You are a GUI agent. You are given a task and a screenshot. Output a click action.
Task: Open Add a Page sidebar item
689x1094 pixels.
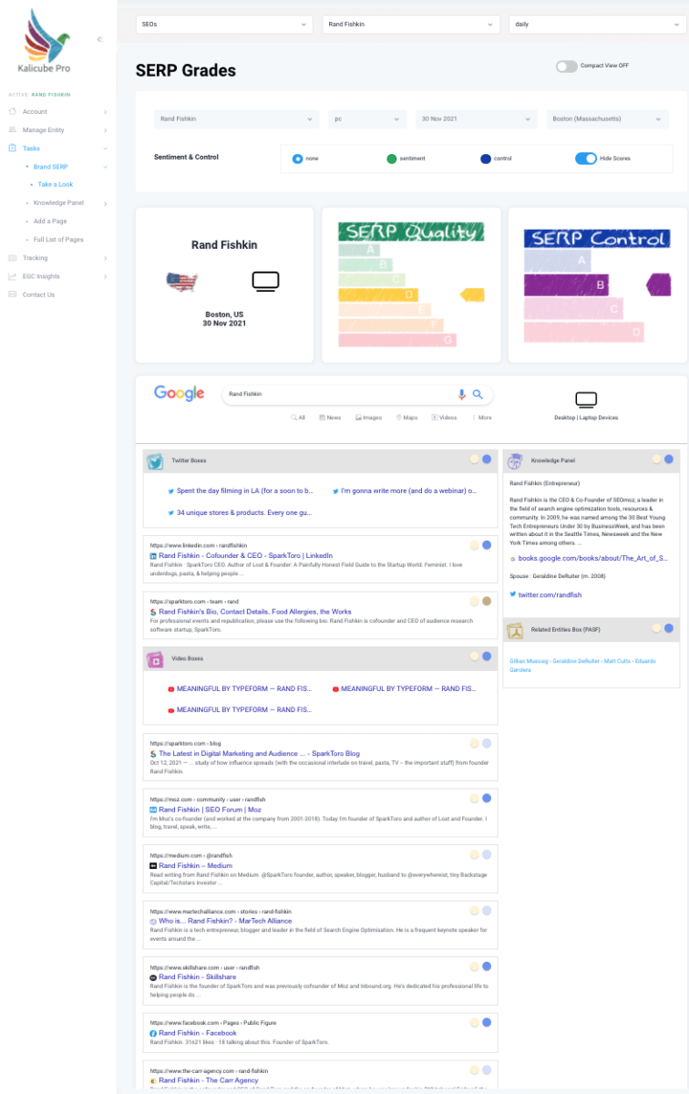point(50,221)
